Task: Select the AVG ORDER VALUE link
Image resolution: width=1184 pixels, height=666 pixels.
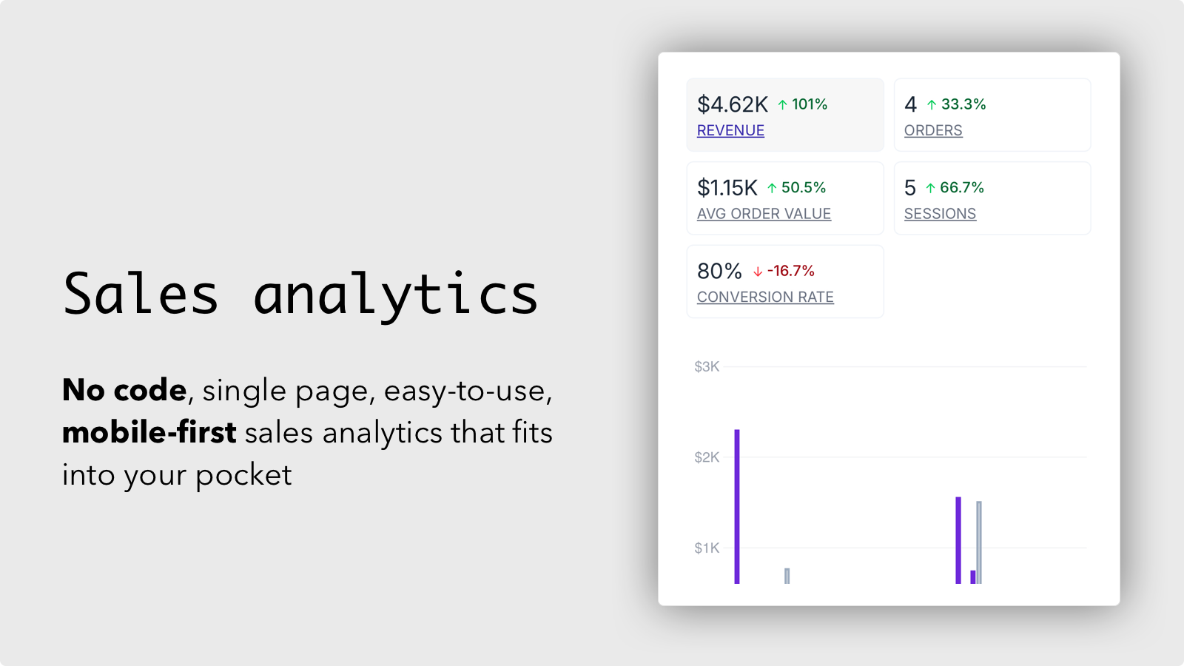Action: [764, 214]
